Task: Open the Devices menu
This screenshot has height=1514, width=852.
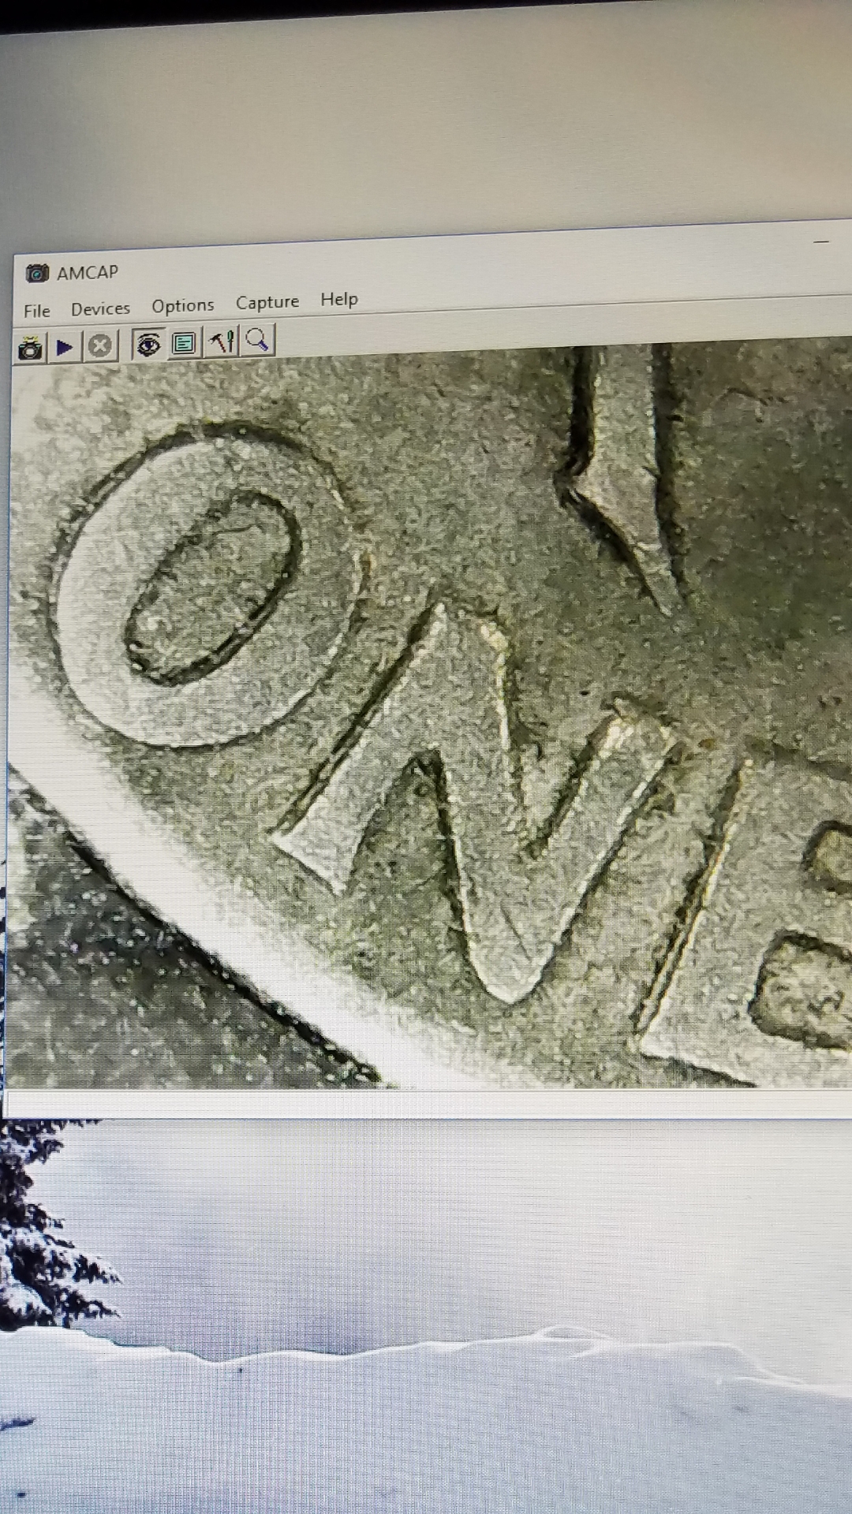Action: tap(100, 308)
